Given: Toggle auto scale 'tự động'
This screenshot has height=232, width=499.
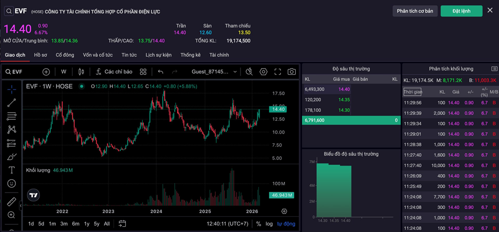Looking at the screenshot, I should (x=286, y=224).
